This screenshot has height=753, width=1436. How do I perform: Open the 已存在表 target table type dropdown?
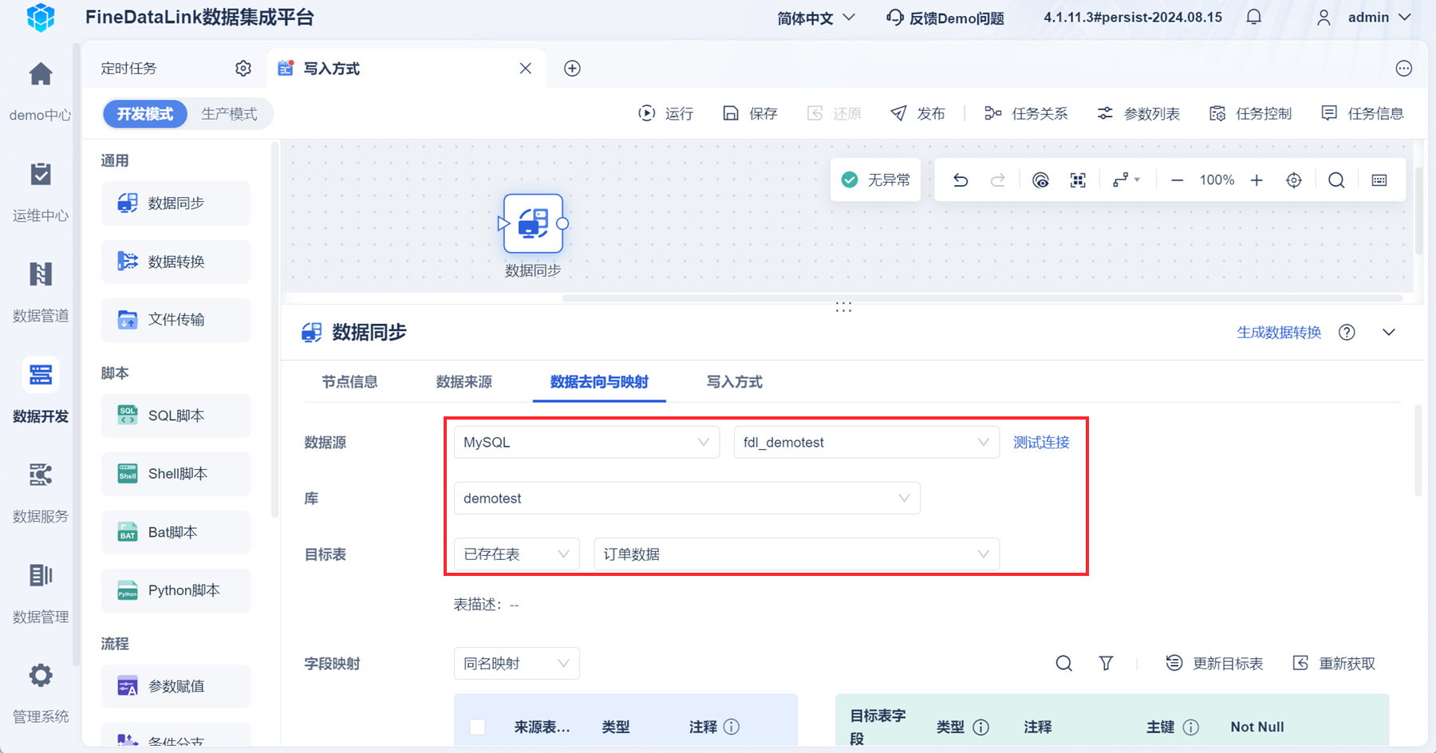coord(517,554)
